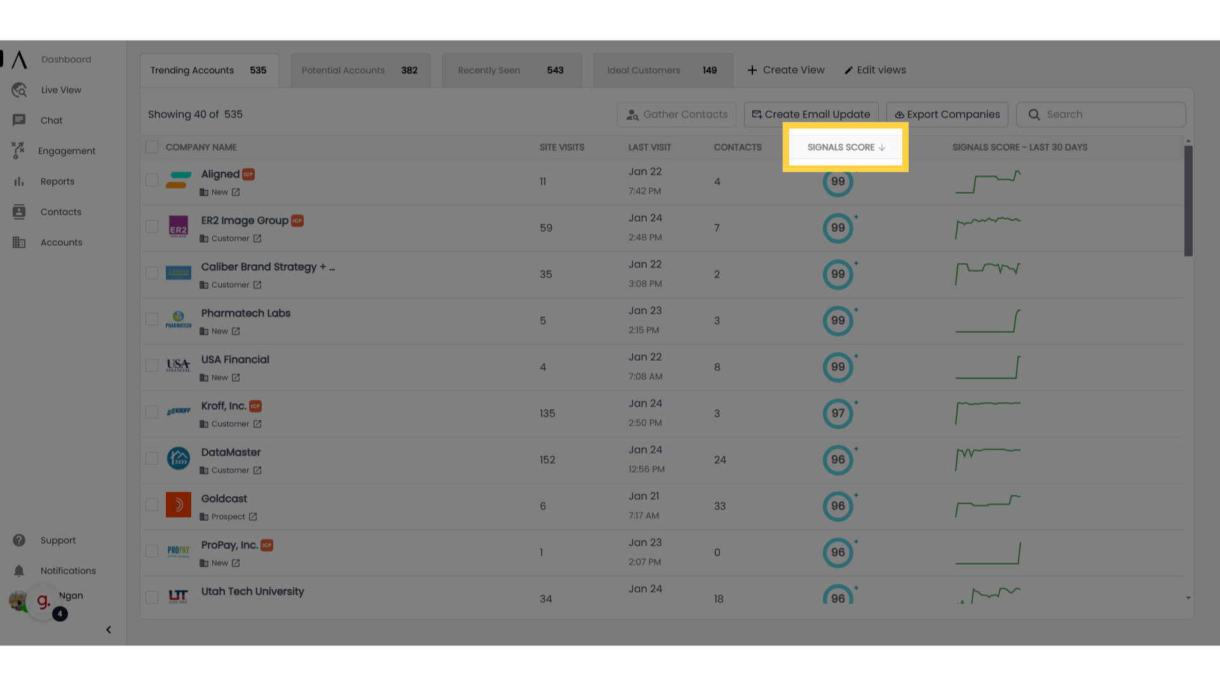Click the Dashboard icon in sidebar

(x=19, y=60)
